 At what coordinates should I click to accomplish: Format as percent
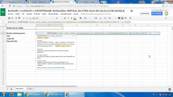(x=27, y=18)
